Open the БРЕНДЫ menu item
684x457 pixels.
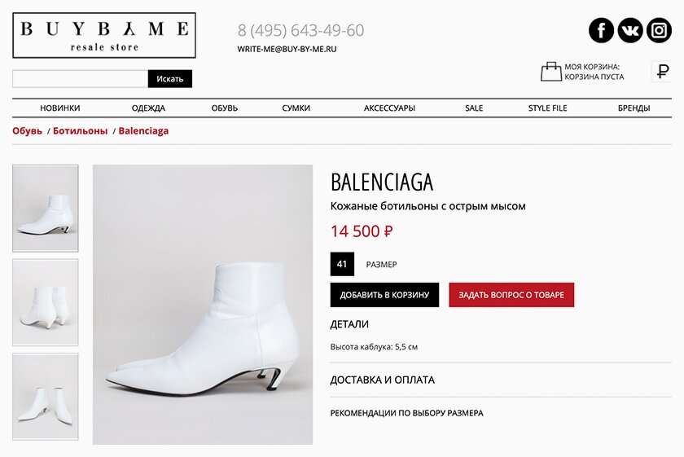click(634, 108)
